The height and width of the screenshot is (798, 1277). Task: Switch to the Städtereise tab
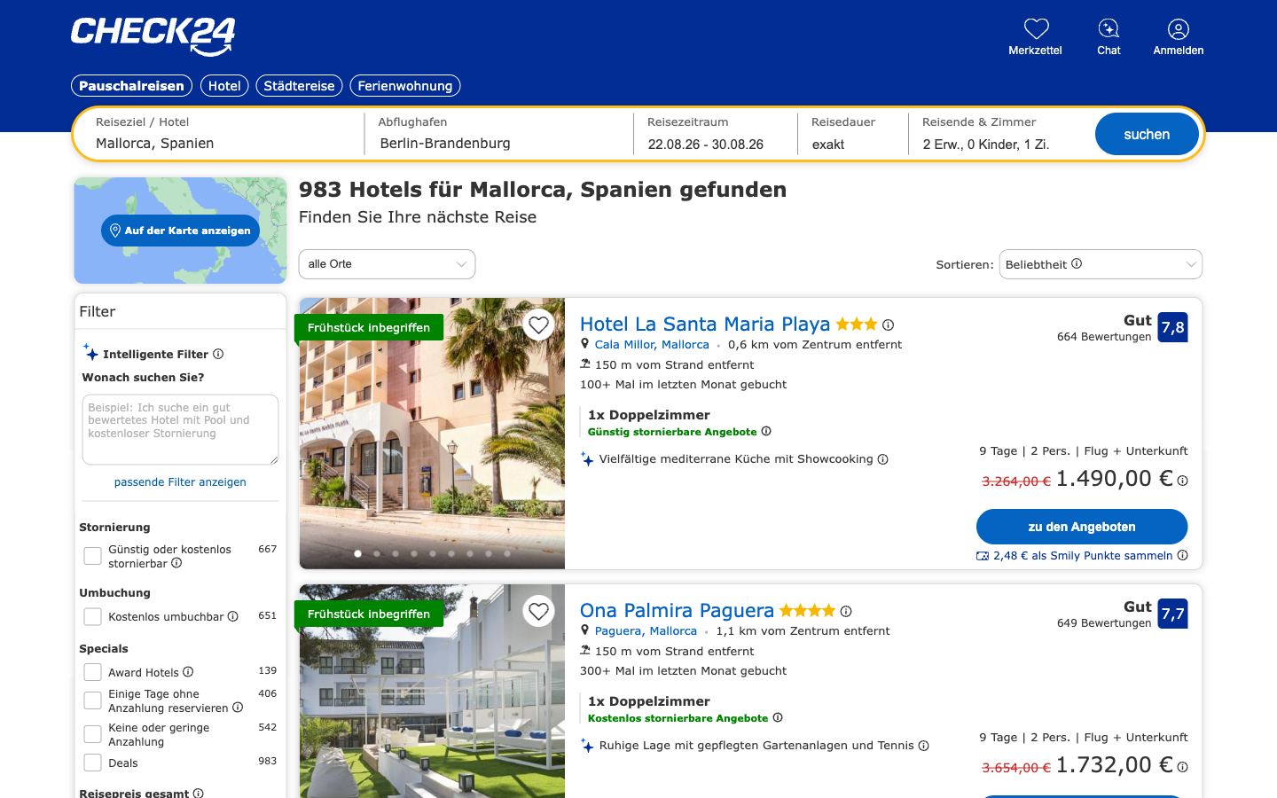299,86
